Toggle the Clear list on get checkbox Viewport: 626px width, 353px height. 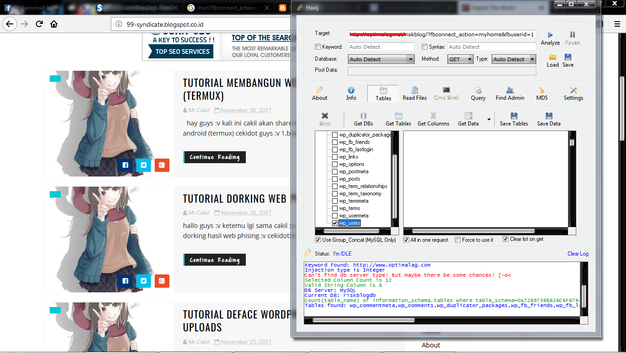(505, 239)
